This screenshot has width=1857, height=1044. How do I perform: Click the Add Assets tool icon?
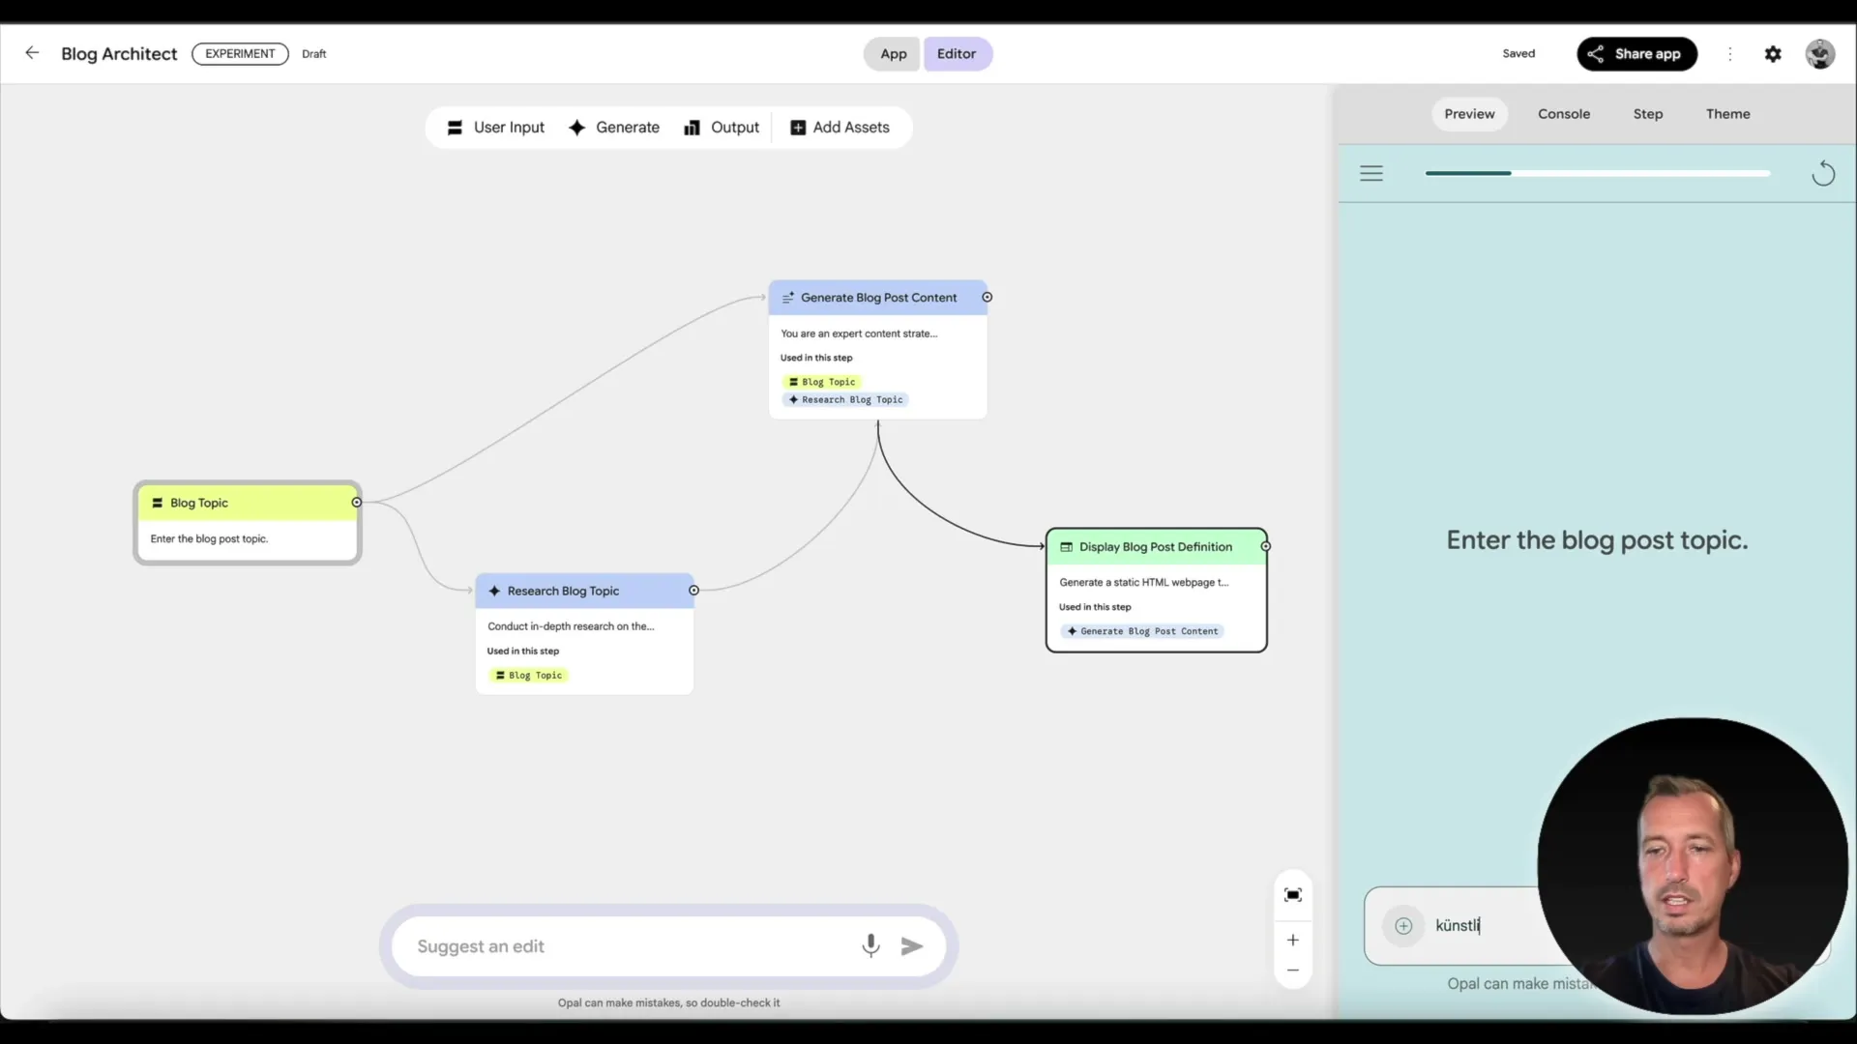click(x=797, y=127)
